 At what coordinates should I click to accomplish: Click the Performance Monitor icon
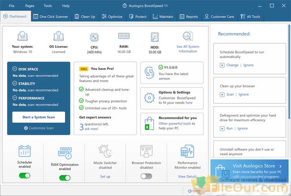pos(187,151)
